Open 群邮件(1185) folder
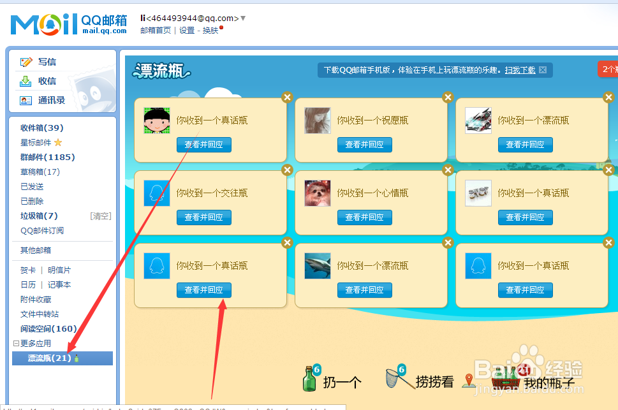The width and height of the screenshot is (618, 410). coord(47,157)
